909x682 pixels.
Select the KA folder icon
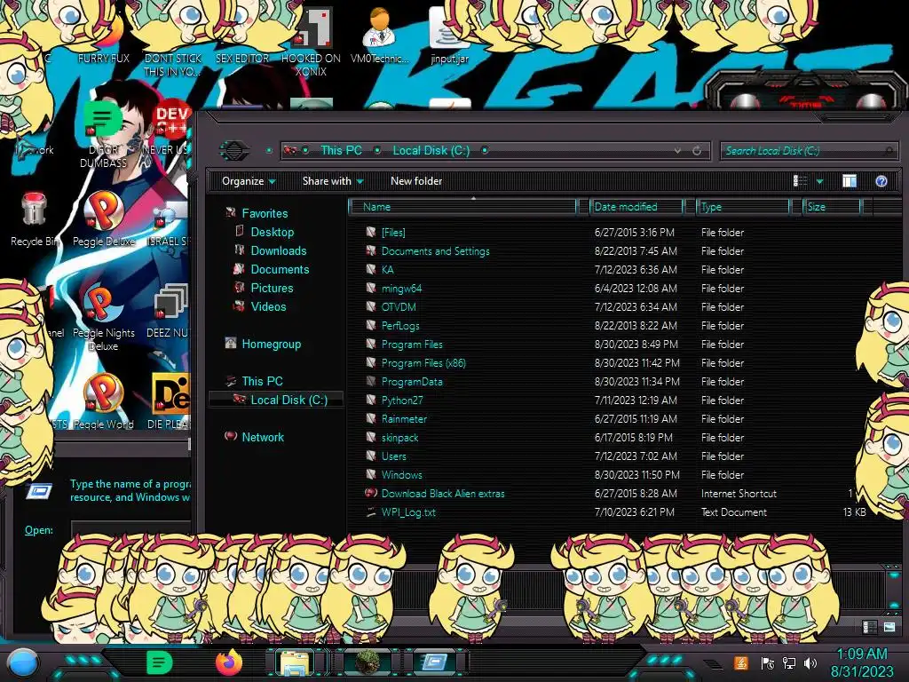point(371,270)
